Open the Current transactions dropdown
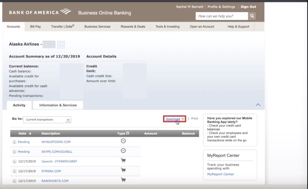Image resolution: width=308 pixels, height=189 pixels. coord(47,120)
